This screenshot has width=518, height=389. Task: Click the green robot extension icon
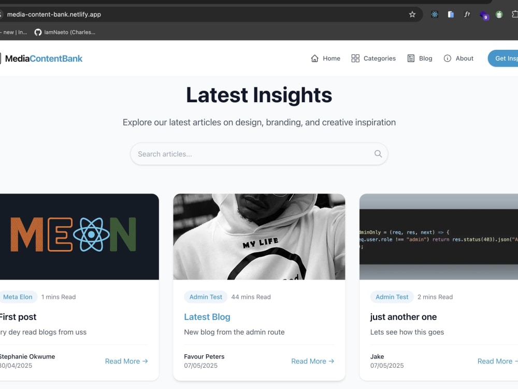click(x=499, y=14)
